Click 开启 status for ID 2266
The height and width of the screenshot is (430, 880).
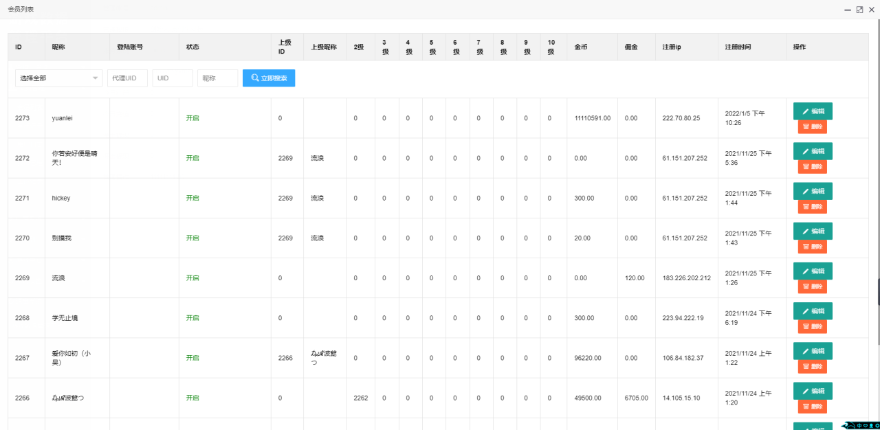click(x=192, y=398)
